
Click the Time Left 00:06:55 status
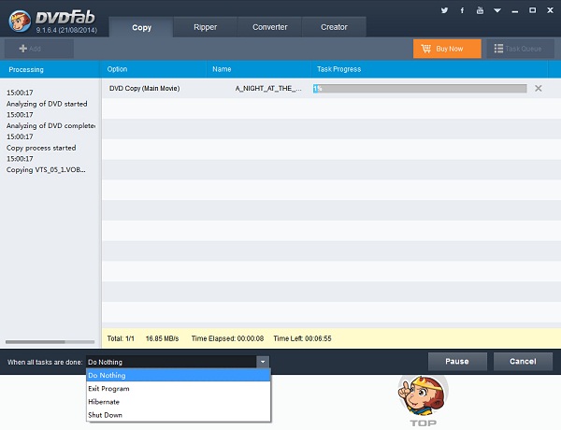(302, 338)
